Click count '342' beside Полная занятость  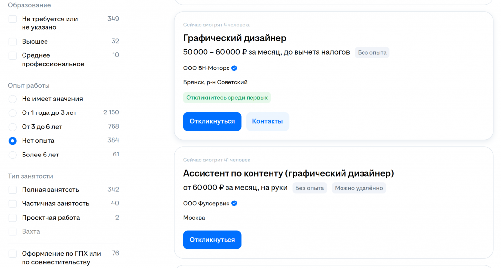click(113, 189)
